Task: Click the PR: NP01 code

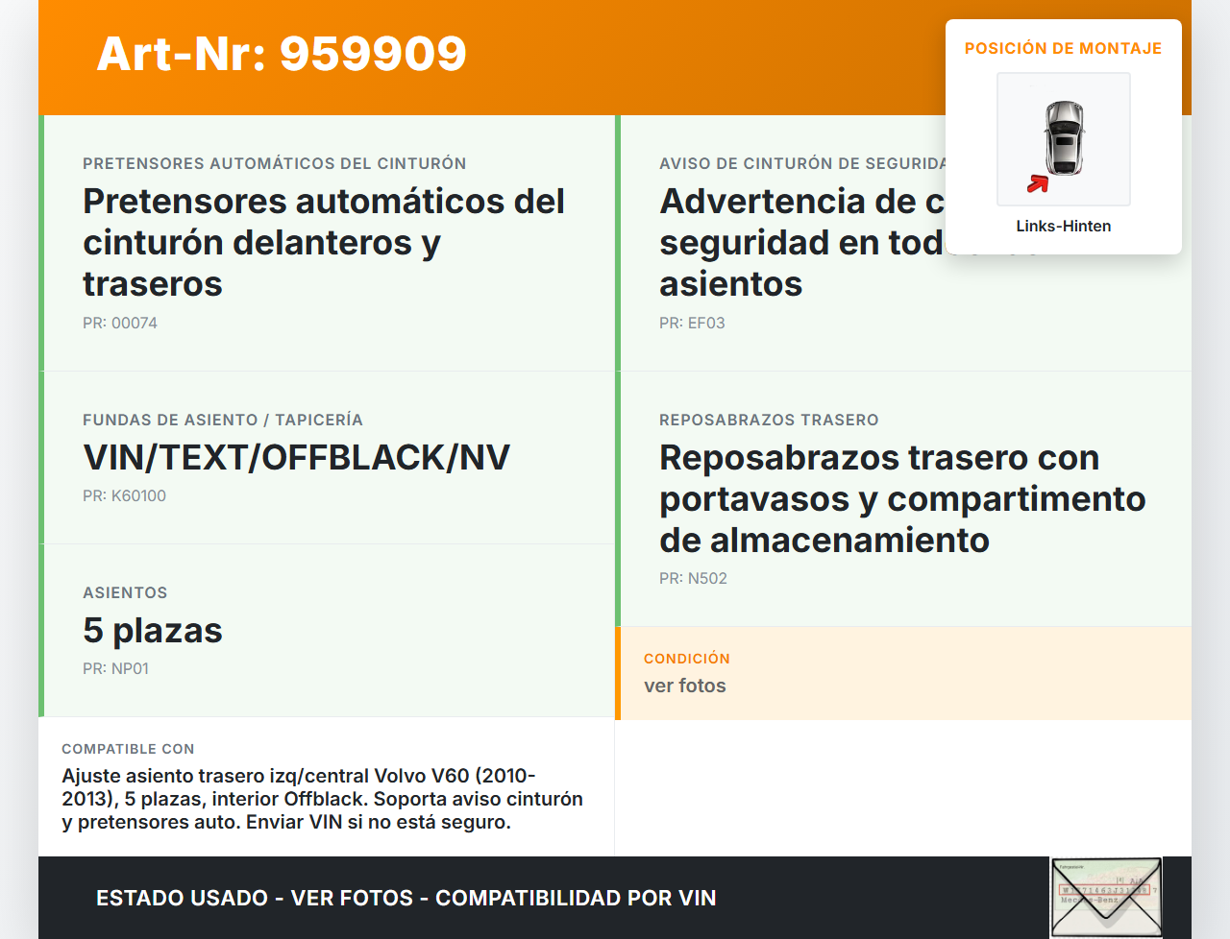Action: point(115,668)
